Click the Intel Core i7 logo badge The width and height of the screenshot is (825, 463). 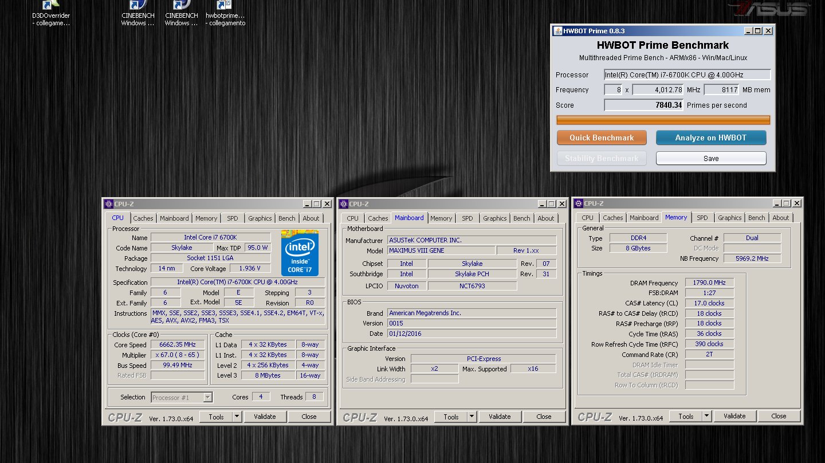click(300, 253)
